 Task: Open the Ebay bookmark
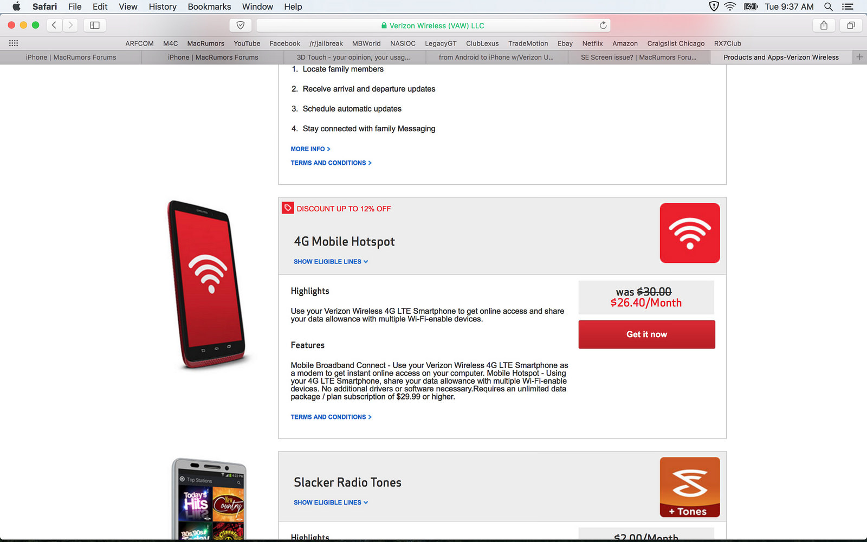point(565,43)
